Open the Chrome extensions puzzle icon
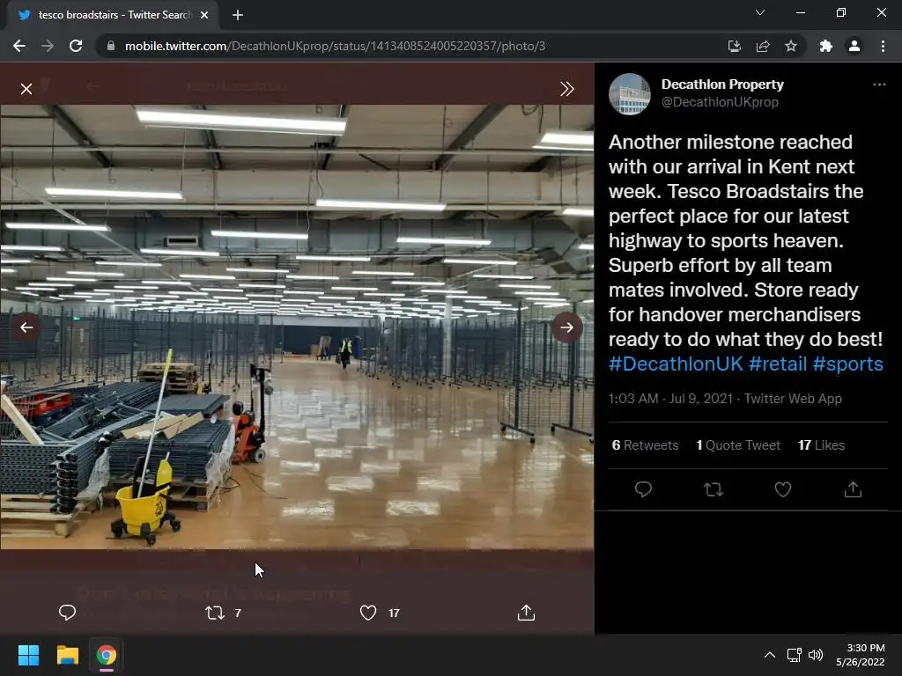Viewport: 902px width, 676px height. (x=826, y=46)
